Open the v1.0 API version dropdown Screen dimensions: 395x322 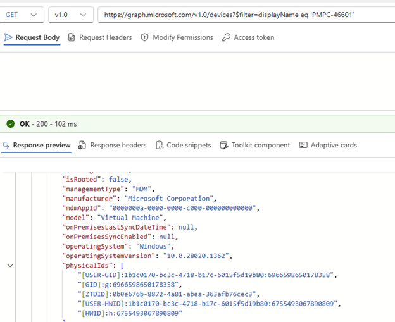[x=70, y=15]
